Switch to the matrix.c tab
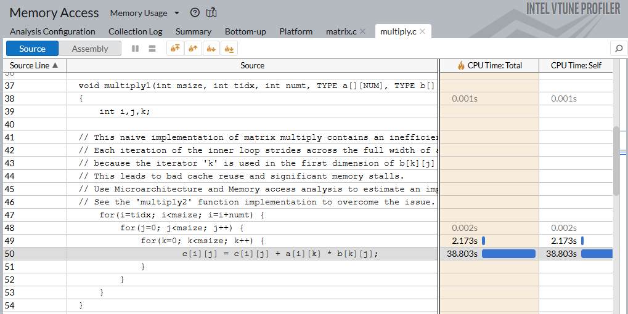 341,31
